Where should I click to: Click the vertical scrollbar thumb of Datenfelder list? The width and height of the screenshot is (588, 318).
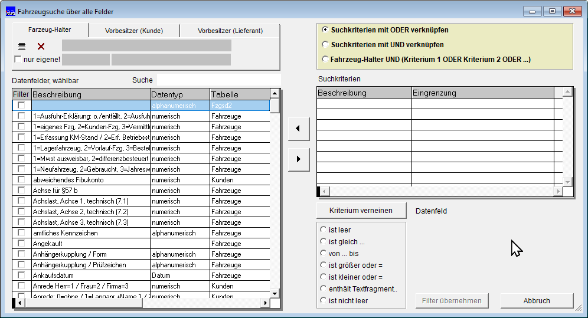tap(275, 106)
